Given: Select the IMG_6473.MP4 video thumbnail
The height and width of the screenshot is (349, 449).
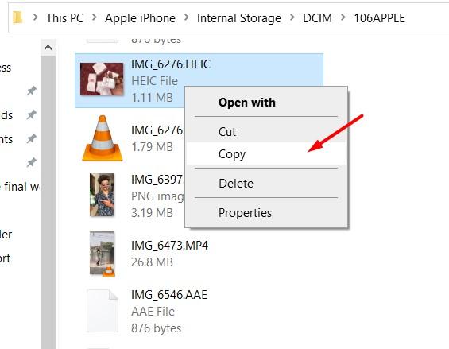Looking at the screenshot, I should tap(103, 254).
